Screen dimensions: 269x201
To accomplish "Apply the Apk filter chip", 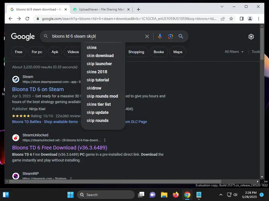I will [55, 52].
